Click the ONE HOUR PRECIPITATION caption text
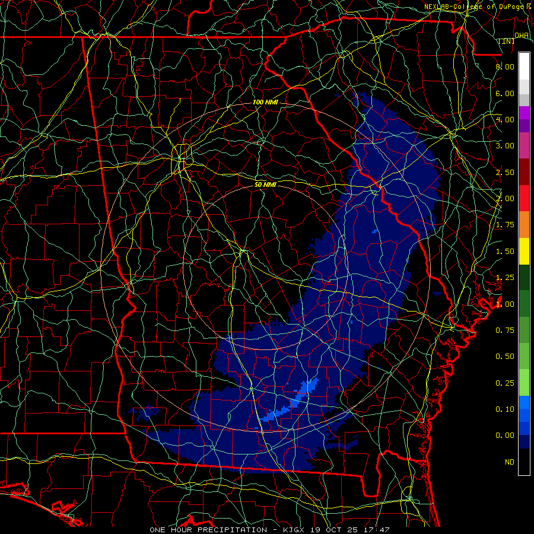The height and width of the screenshot is (534, 534). tap(208, 530)
